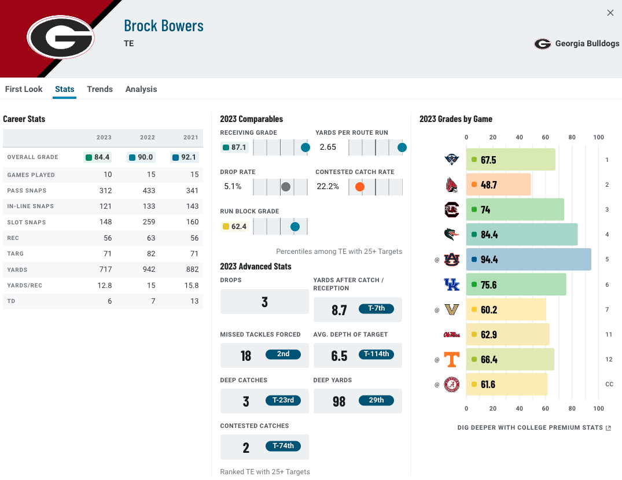Viewport: 622px width, 480px height.
Task: Select the Kentucky Wildcats logo
Action: (451, 285)
